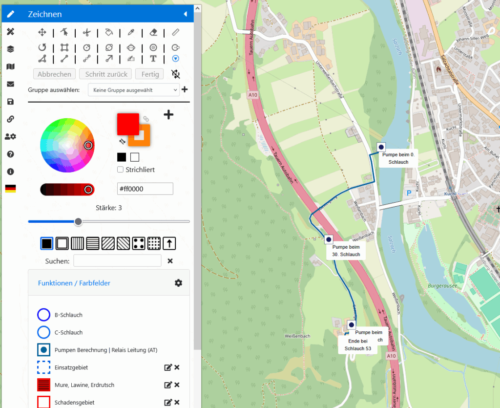500x408 pixels.
Task: Select the polygon draw tool
Action: tap(42, 59)
